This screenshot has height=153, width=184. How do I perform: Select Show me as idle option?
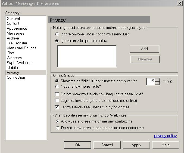57,81
